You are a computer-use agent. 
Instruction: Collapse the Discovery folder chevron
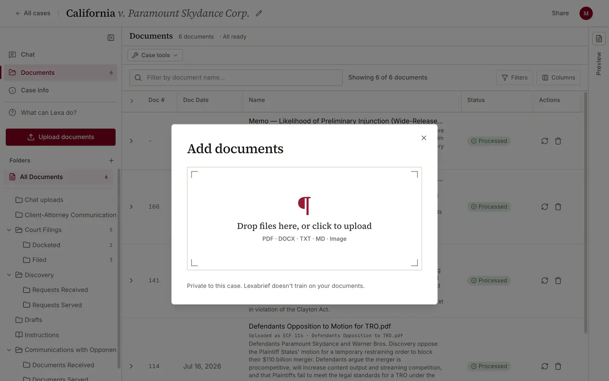(x=9, y=275)
